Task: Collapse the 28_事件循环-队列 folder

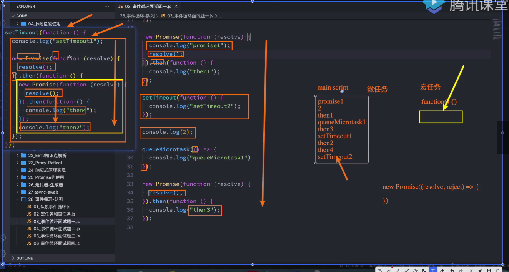Action: (x=45, y=199)
